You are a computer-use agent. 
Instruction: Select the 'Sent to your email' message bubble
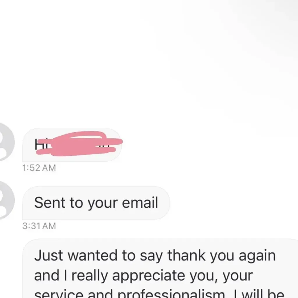[x=96, y=203]
